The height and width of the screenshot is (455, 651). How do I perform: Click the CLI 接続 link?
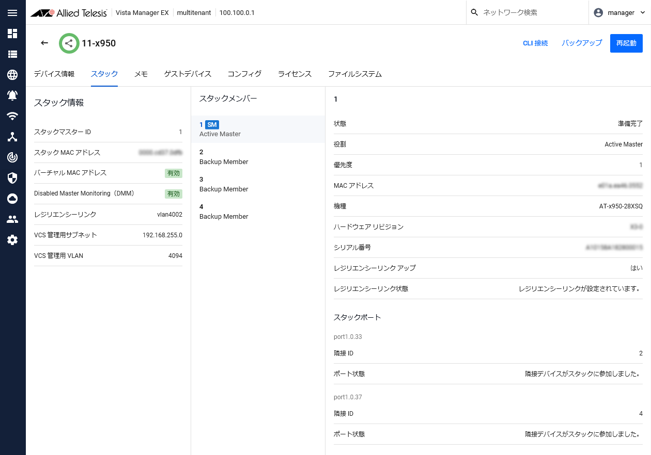pos(535,43)
